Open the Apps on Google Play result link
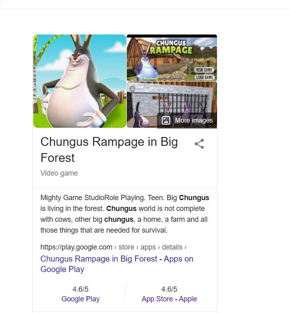The image size is (289, 313). pyautogui.click(x=117, y=264)
